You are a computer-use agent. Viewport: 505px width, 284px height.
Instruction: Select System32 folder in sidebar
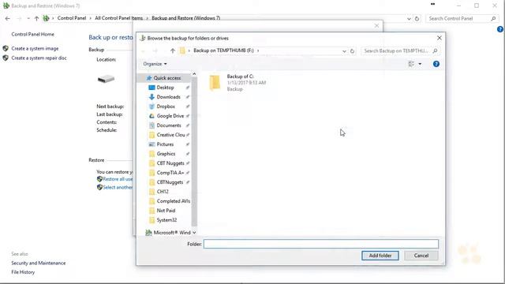(x=166, y=220)
